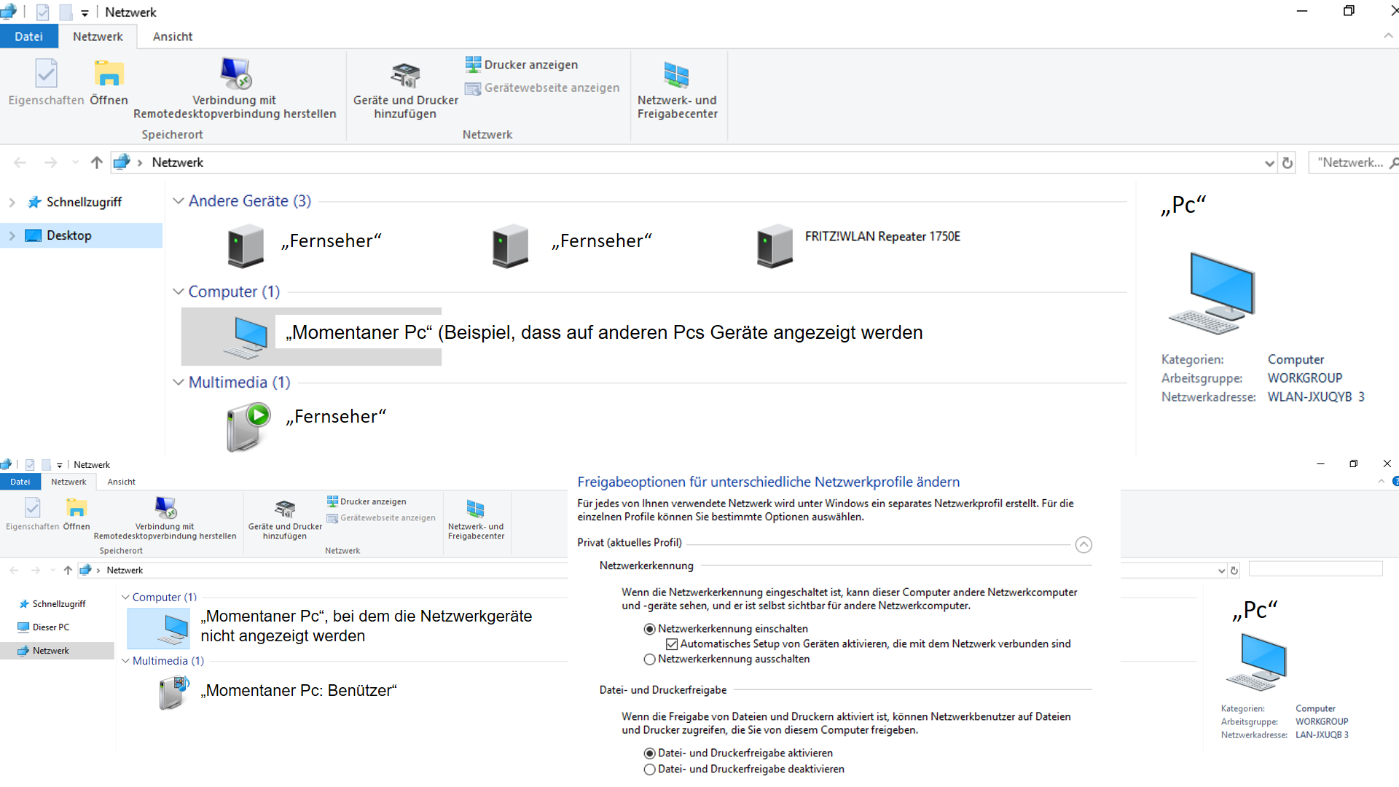Open the Datei menu in top window
The image size is (1399, 787).
[28, 36]
